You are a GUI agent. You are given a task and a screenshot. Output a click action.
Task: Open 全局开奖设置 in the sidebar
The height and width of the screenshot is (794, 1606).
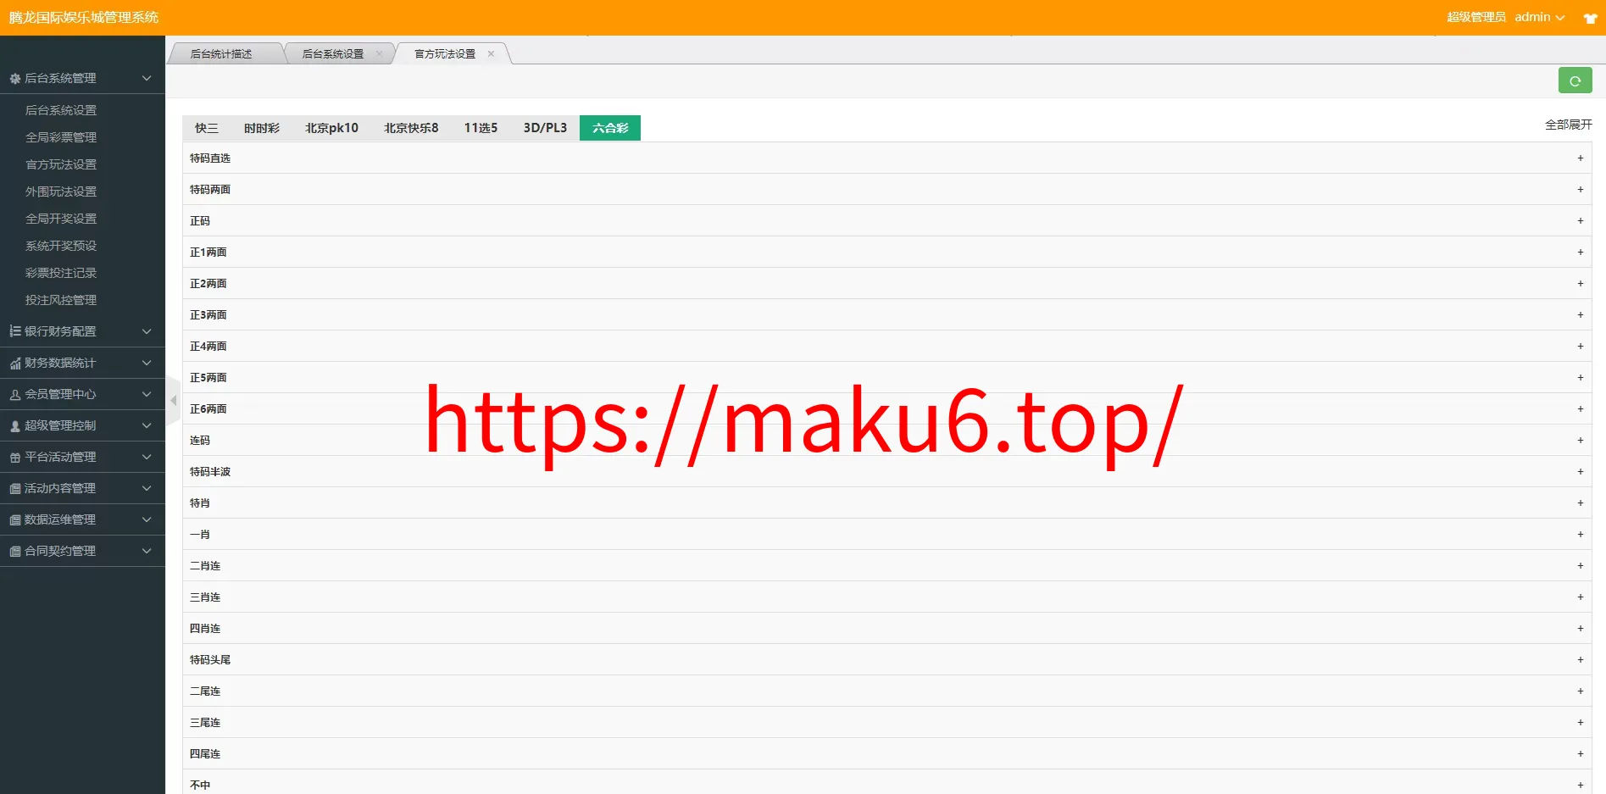[x=61, y=219]
